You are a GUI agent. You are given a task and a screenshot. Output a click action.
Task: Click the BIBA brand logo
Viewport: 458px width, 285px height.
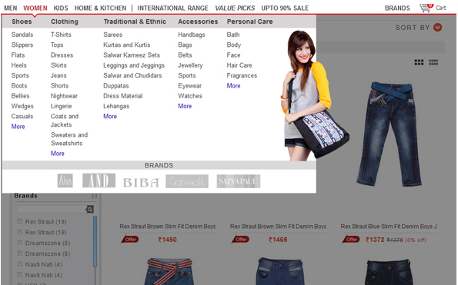141,183
